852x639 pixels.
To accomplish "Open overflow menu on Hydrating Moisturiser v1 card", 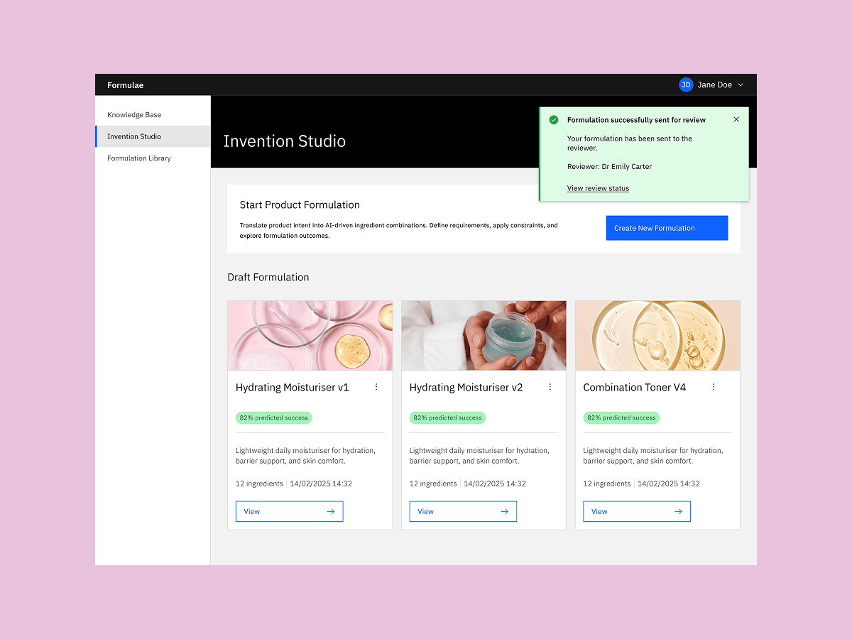I will click(x=376, y=387).
